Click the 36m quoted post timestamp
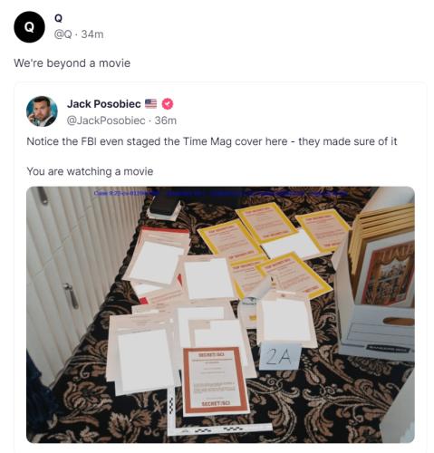434x453 pixels. (166, 120)
